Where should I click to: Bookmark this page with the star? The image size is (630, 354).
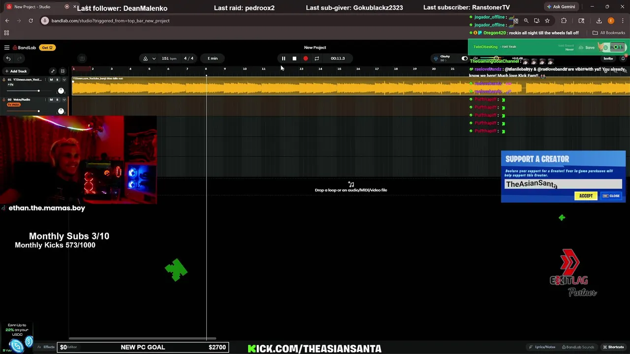(547, 21)
